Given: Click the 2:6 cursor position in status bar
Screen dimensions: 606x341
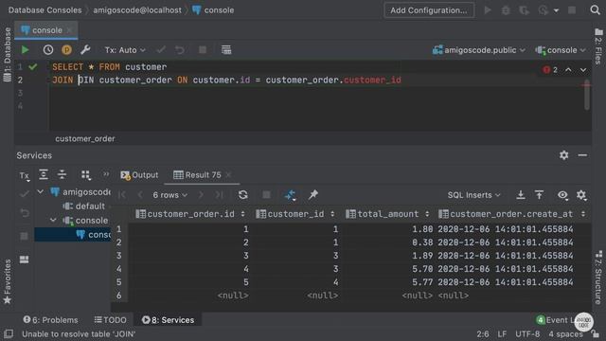Looking at the screenshot, I should coord(483,334).
